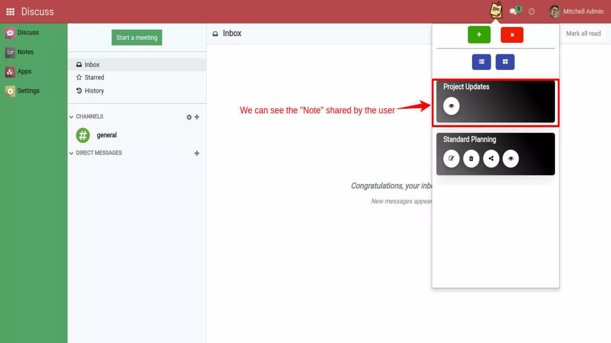Image resolution: width=611 pixels, height=343 pixels.
Task: Click the edit icon on the Standard Planning note
Action: coord(451,158)
